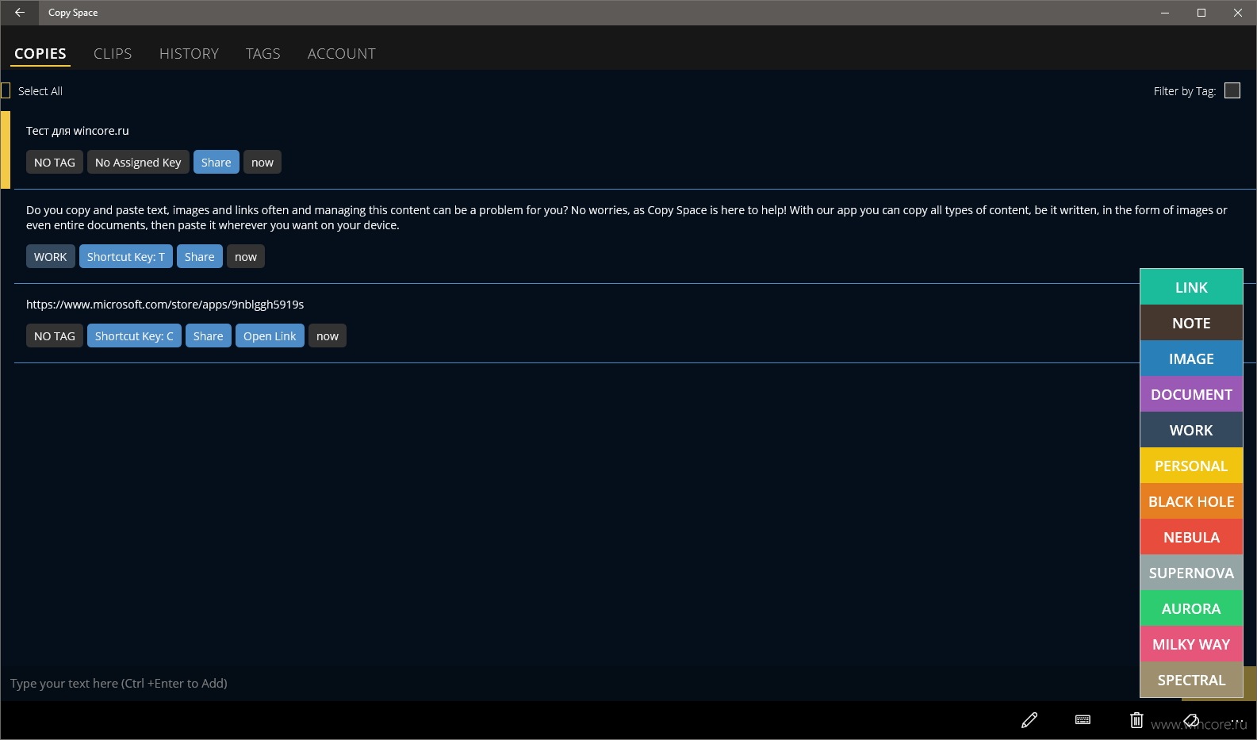Select the Тест для wincore.ru text
This screenshot has width=1257, height=740.
pyautogui.click(x=78, y=131)
